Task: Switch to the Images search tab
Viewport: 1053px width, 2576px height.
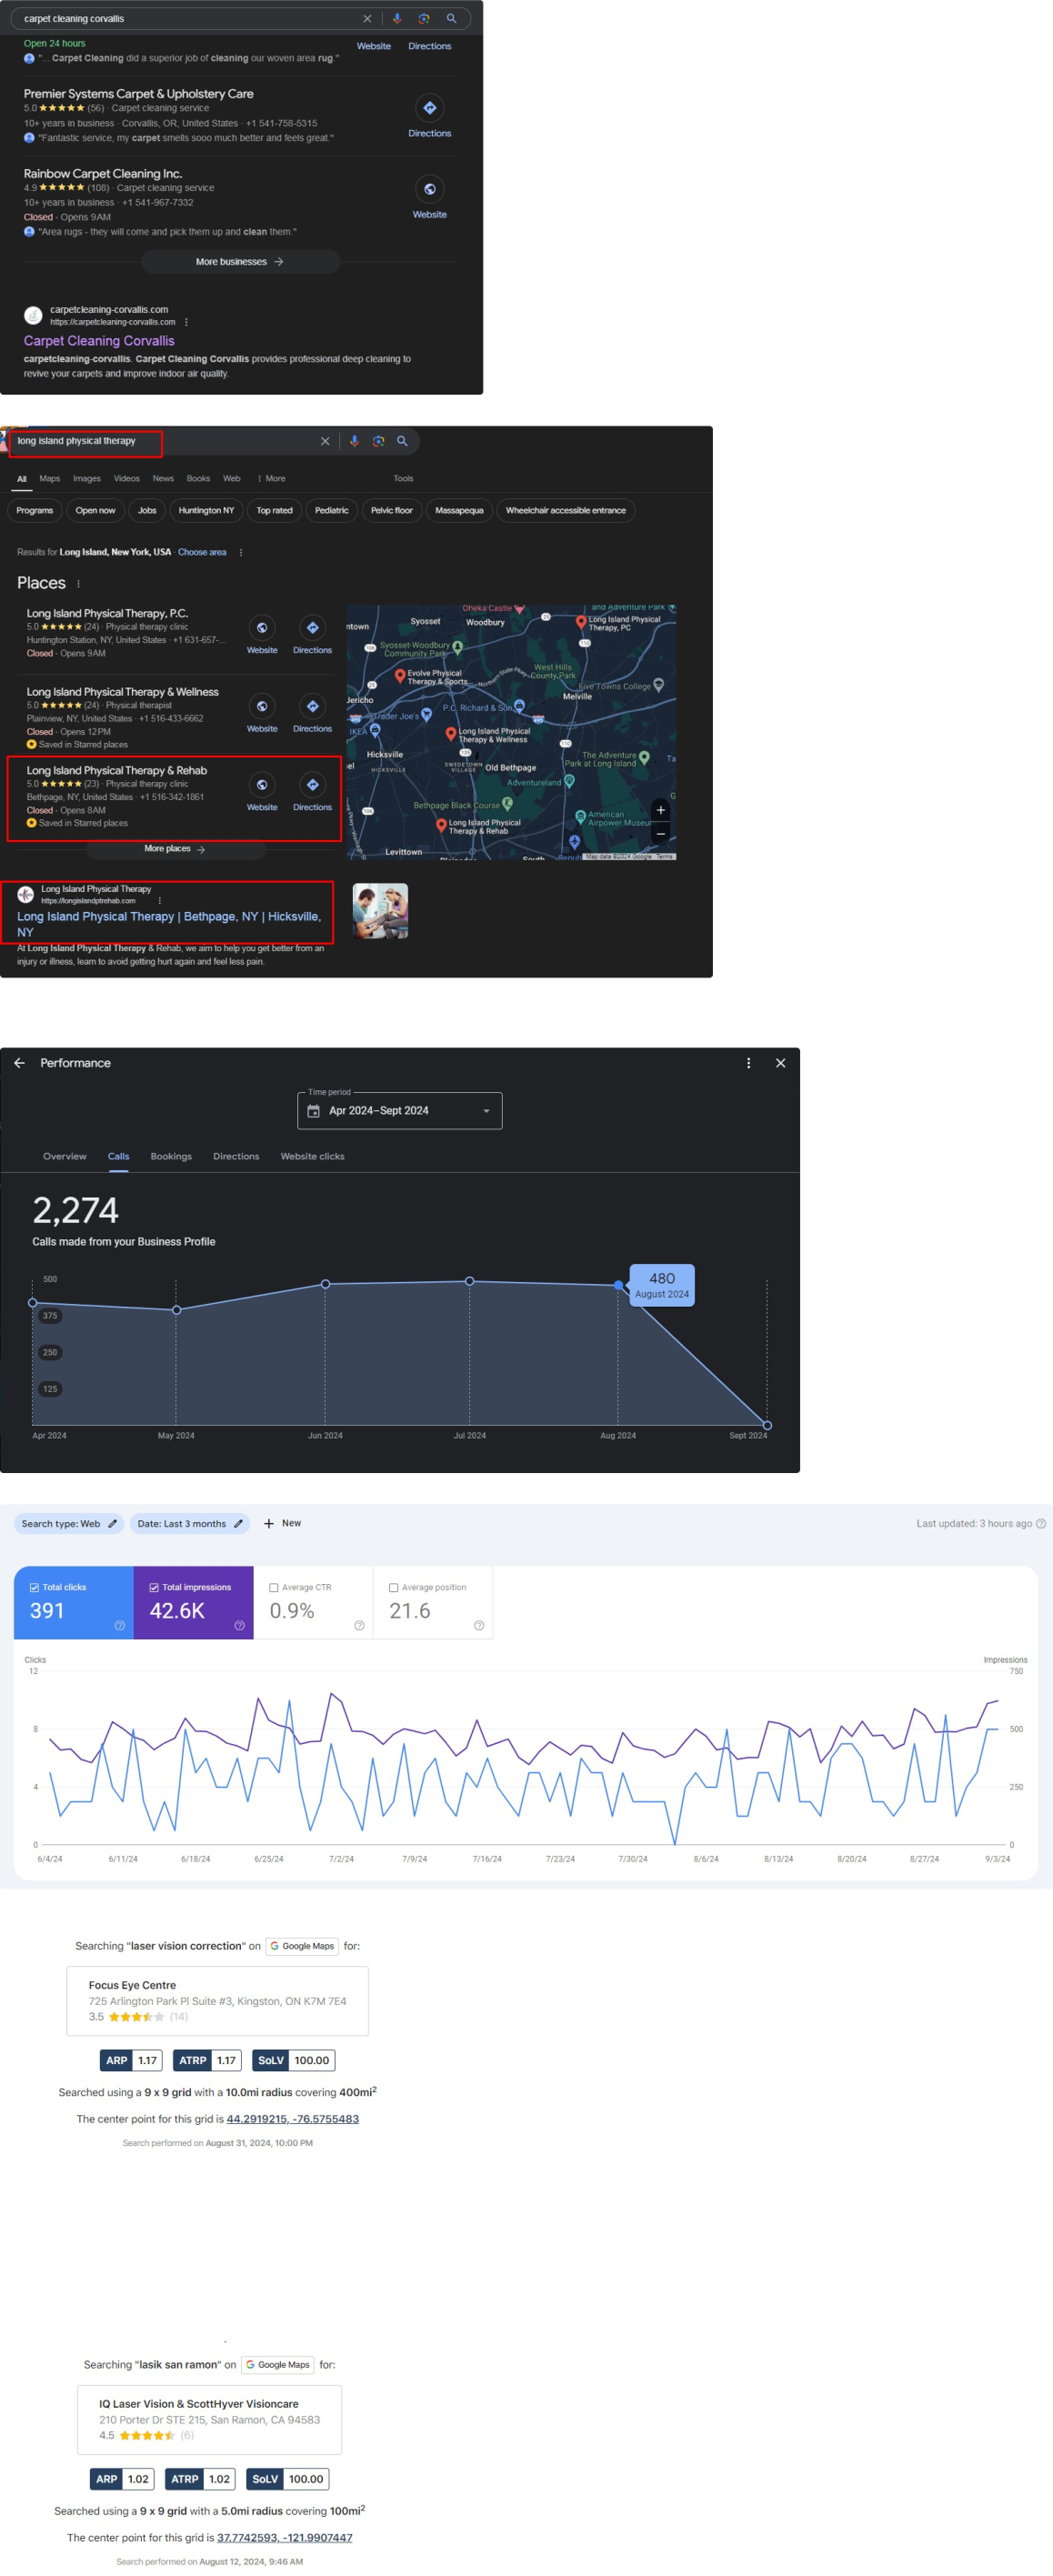Action: (87, 479)
